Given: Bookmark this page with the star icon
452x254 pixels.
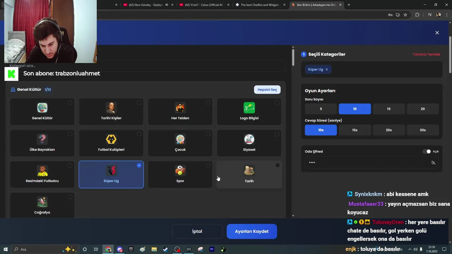Looking at the screenshot, I should 405,15.
